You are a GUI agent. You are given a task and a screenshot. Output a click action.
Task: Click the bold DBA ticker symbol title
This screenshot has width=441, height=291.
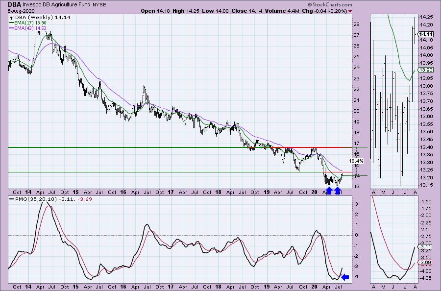pos(14,4)
